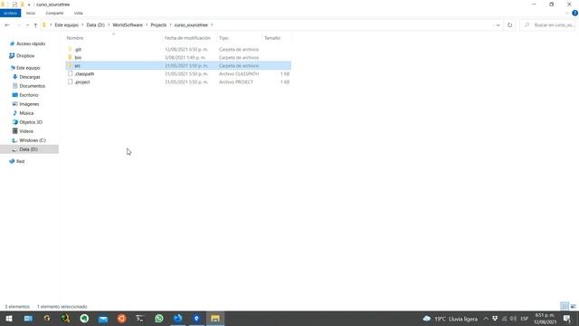
Task: Click properties icon in quick access toolbar
Action: click(x=14, y=5)
